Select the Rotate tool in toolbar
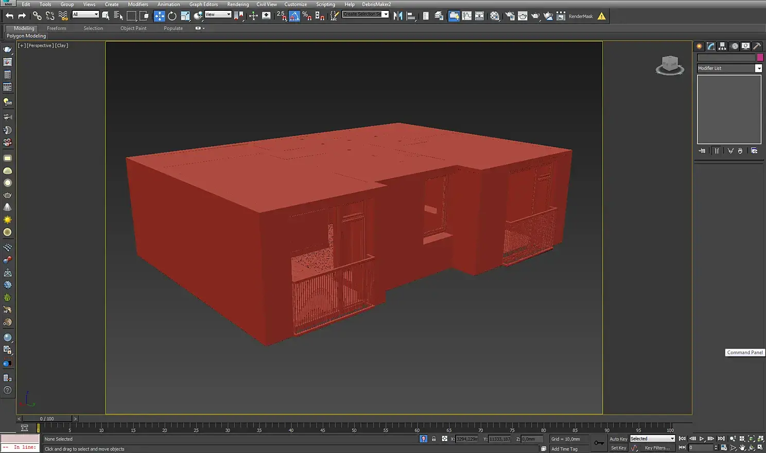The image size is (766, 453). pos(172,16)
